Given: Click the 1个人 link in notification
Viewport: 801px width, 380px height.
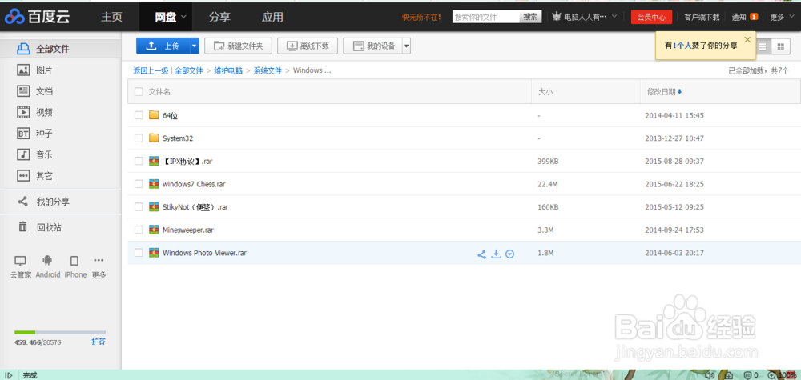Looking at the screenshot, I should point(682,46).
